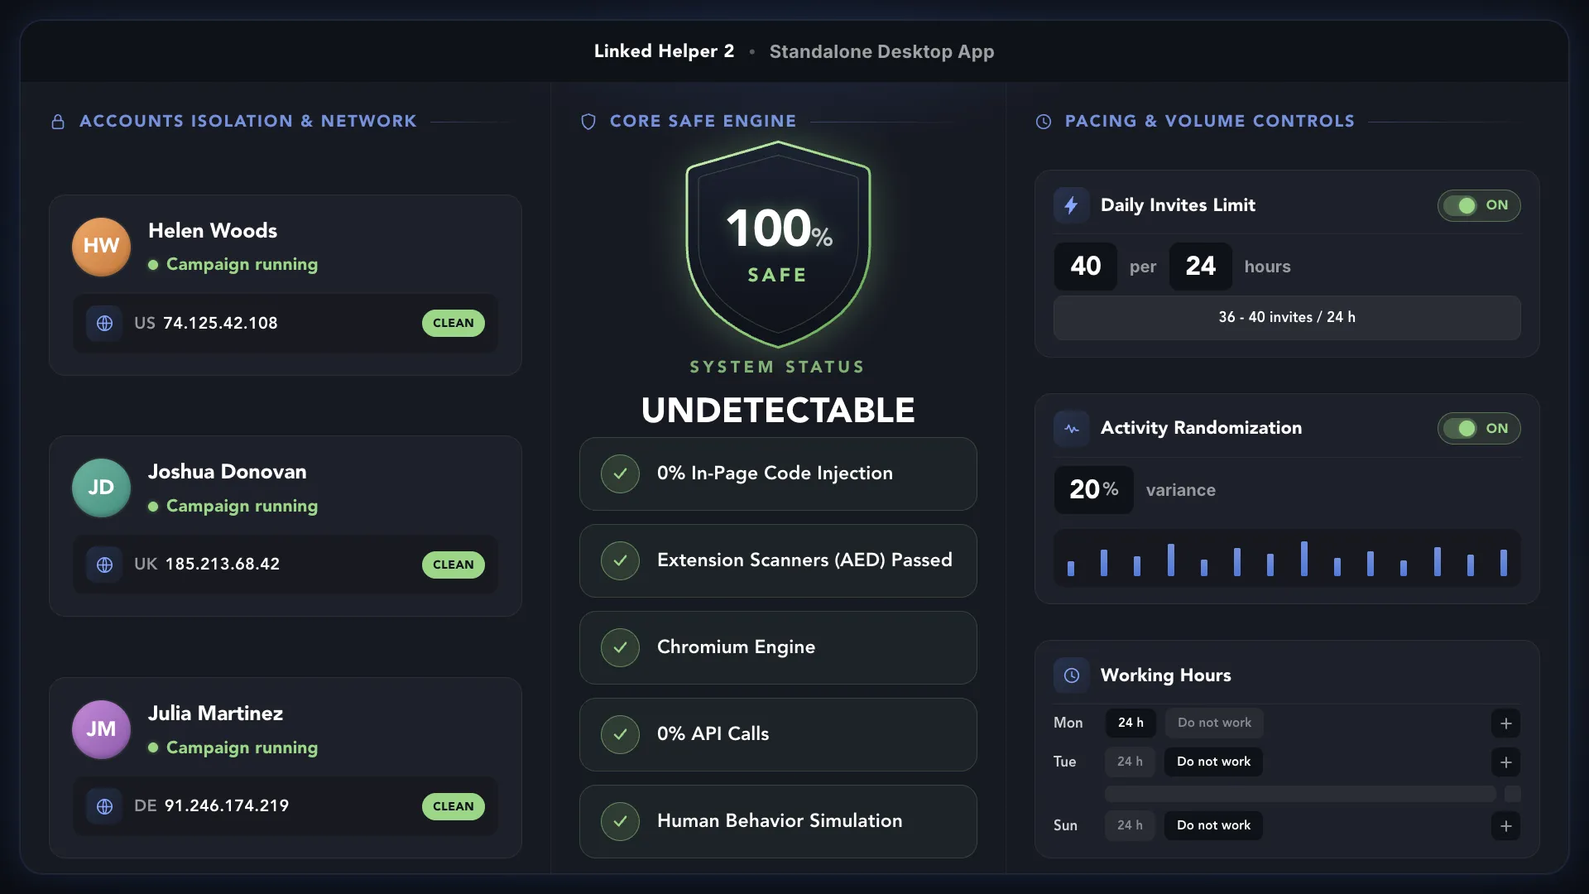Click the Standalone Desktop App label

click(882, 51)
